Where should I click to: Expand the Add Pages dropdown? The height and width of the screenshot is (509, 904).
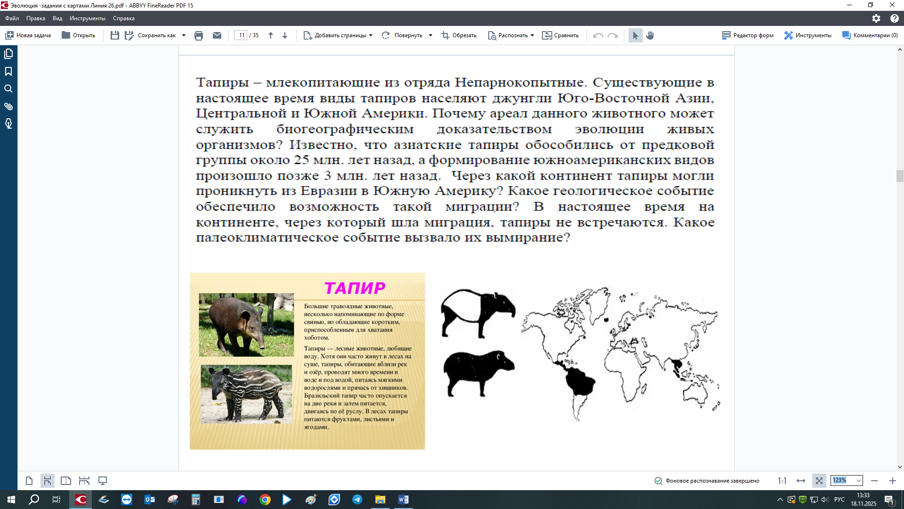coord(371,35)
